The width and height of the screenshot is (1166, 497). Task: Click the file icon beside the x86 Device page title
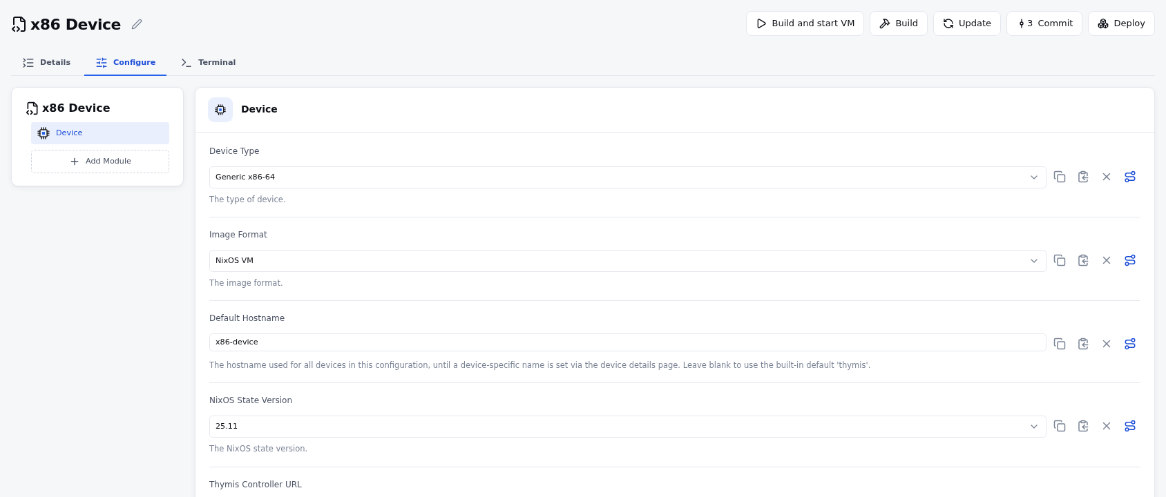19,25
